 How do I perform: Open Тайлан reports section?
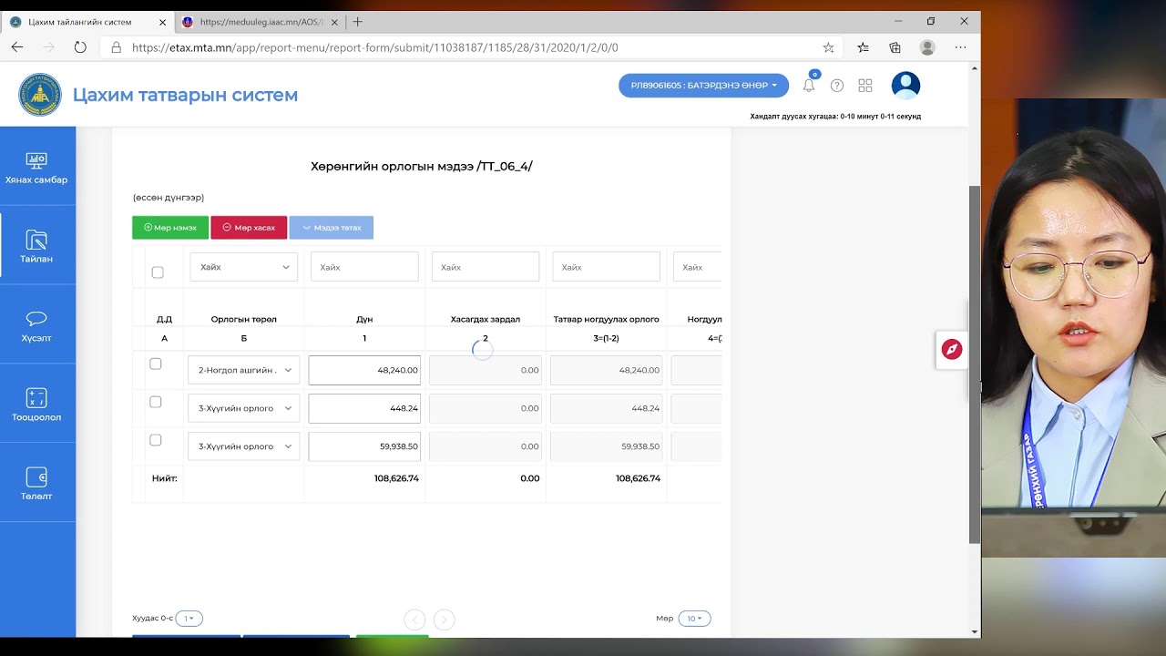click(x=36, y=247)
